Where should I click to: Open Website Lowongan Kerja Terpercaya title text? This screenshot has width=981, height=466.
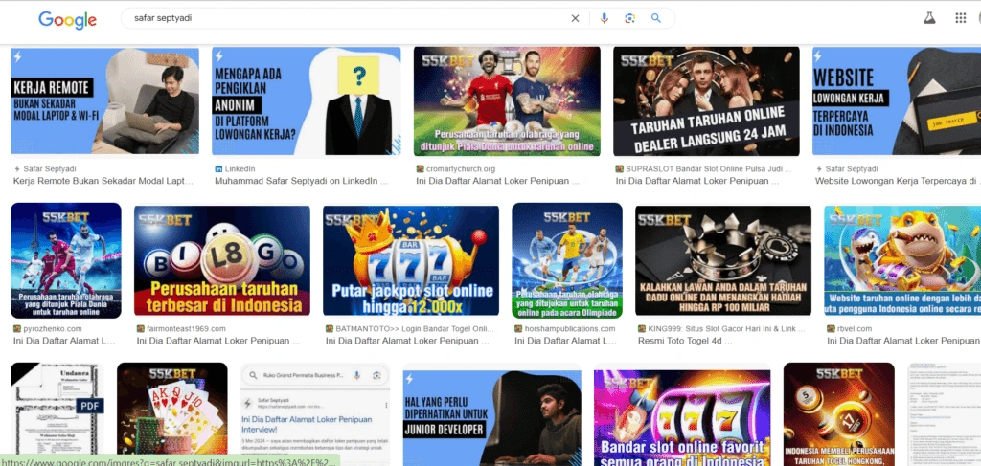[x=898, y=181]
